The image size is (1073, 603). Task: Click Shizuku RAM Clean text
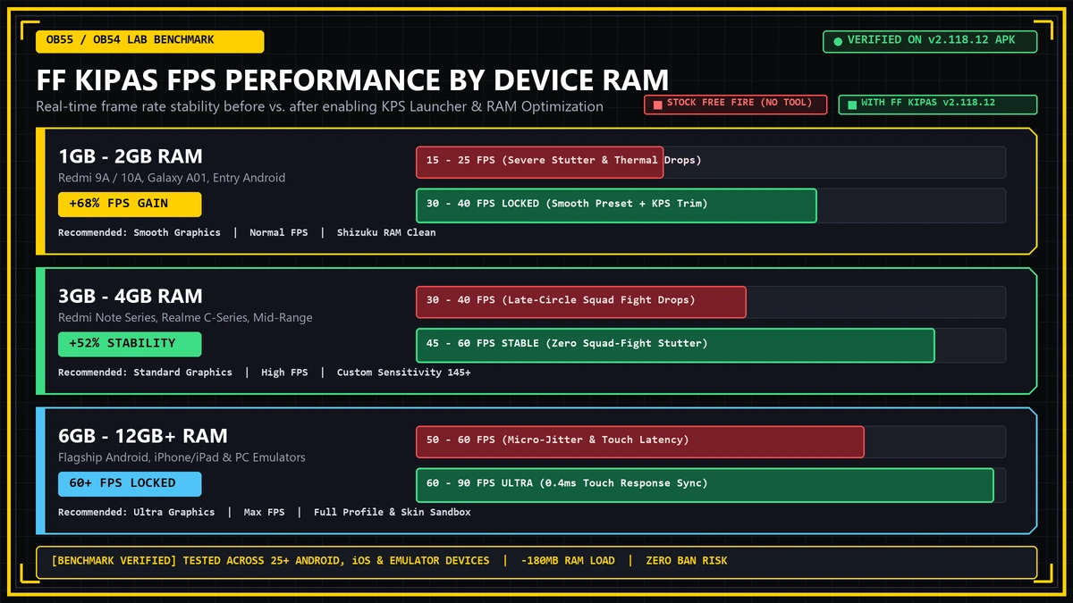(386, 232)
